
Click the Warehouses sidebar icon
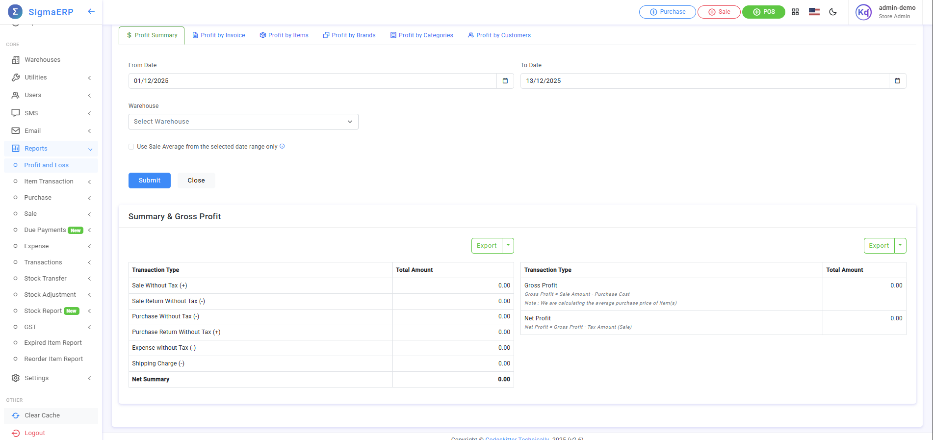point(16,60)
